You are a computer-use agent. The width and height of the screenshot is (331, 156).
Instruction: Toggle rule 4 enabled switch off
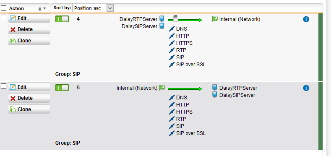[x=62, y=19]
